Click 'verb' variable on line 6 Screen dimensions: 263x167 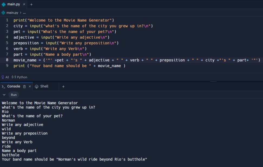[18, 49]
